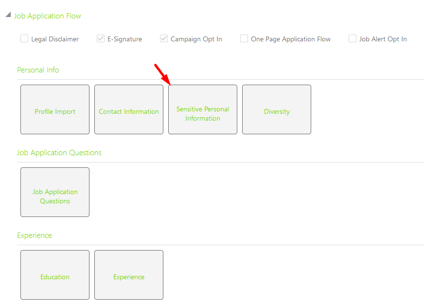Open the Contact Information tile

(129, 109)
